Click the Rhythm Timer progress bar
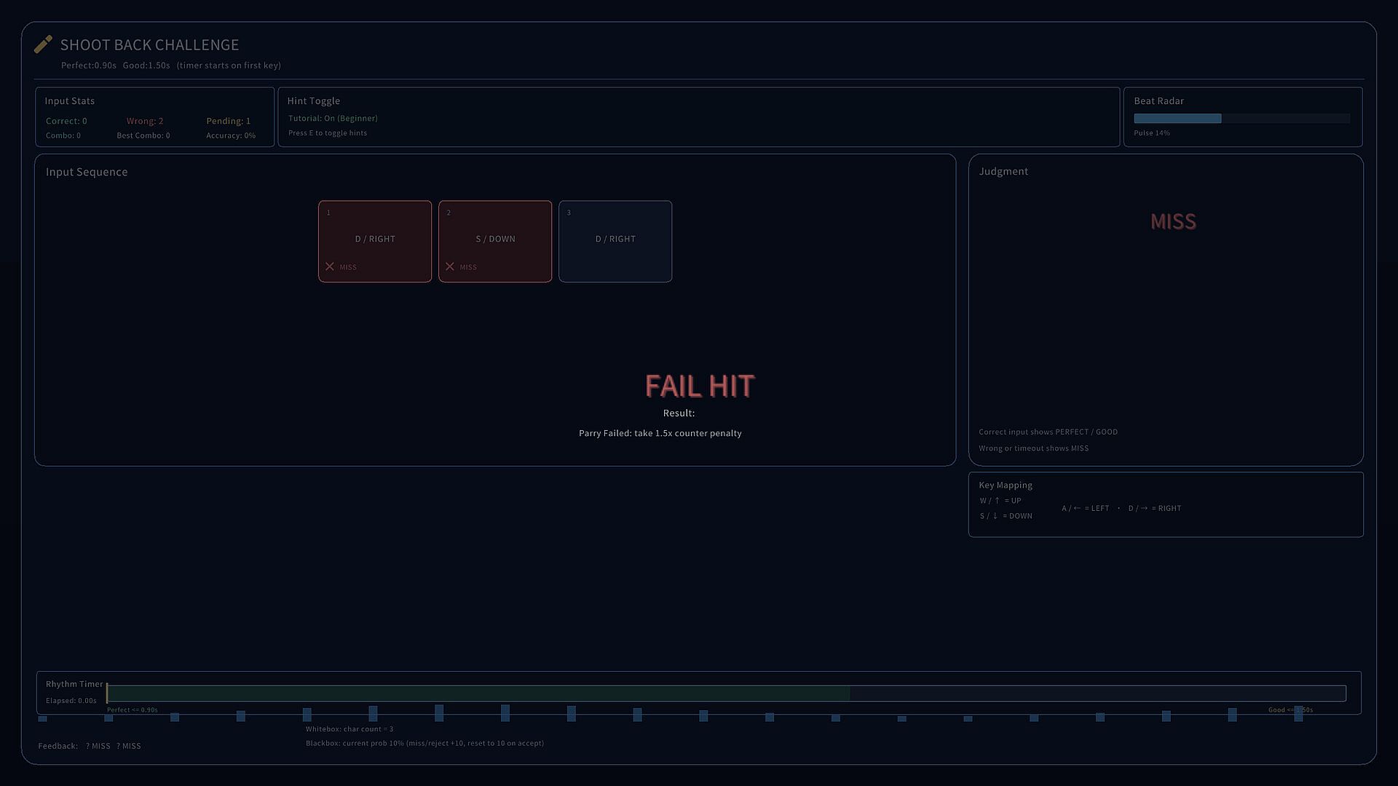 (726, 694)
